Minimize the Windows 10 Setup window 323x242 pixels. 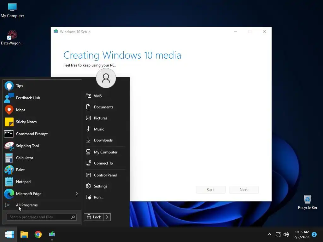click(x=236, y=32)
